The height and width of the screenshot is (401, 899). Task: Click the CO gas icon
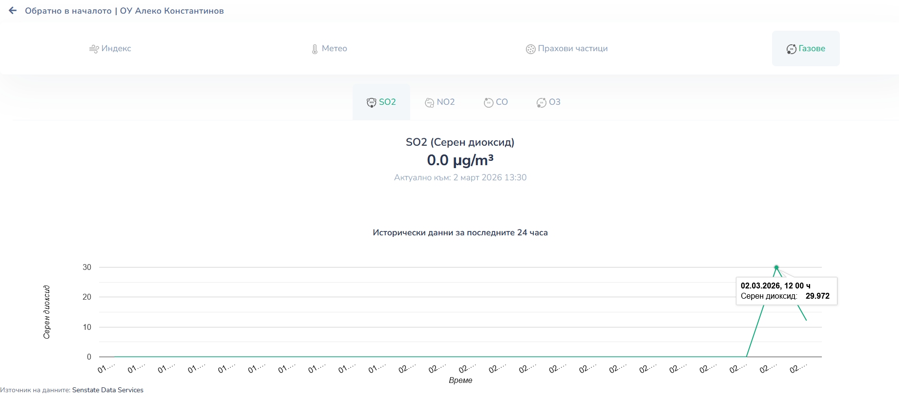[x=488, y=102]
